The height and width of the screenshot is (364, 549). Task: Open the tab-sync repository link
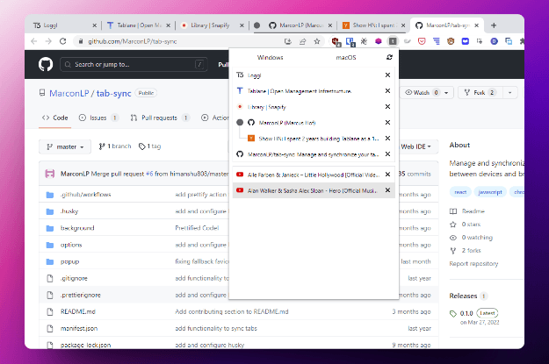click(x=114, y=93)
